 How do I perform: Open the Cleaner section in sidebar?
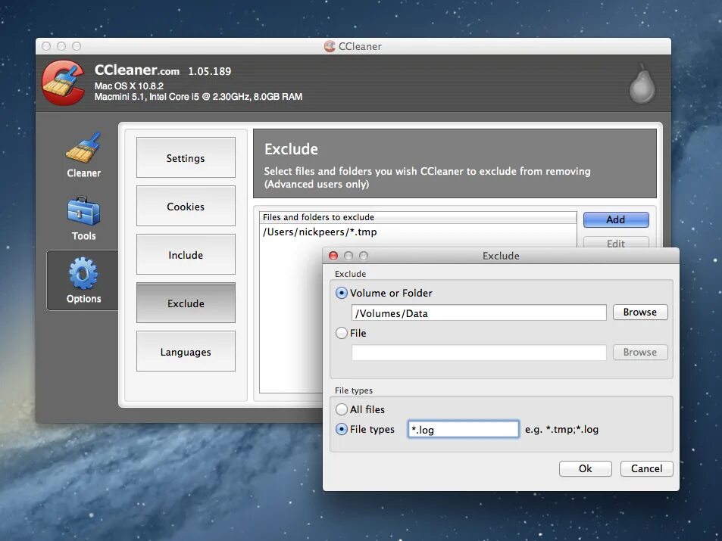83,155
